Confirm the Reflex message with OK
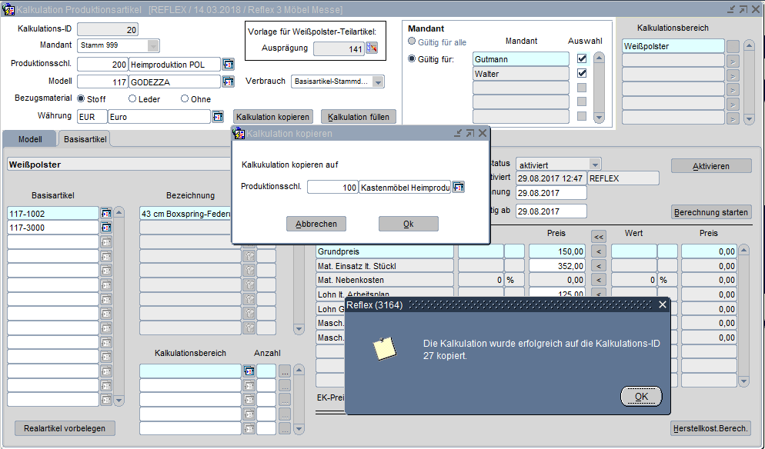Screen dimensions: 765x449 (x=640, y=397)
